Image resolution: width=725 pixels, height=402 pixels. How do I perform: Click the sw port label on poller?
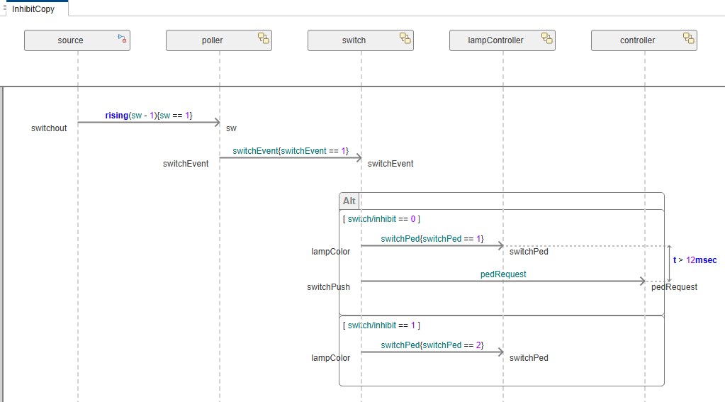click(231, 128)
